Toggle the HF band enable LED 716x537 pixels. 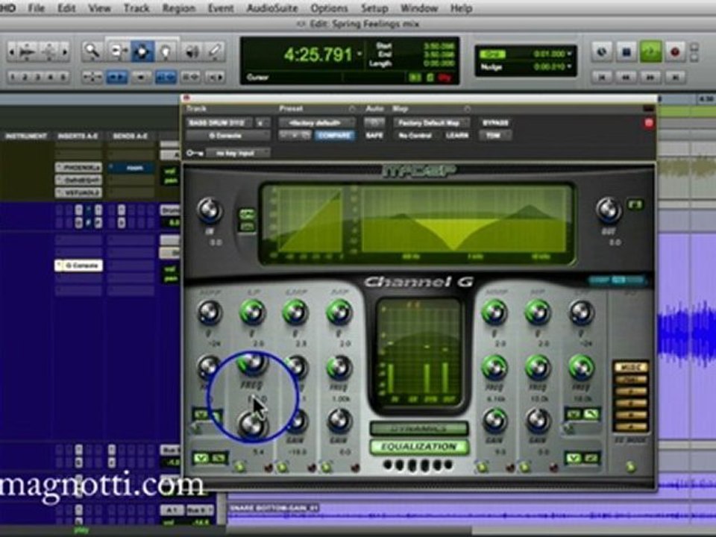524,467
